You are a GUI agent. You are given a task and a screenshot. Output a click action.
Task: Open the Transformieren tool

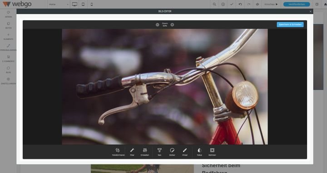[118, 152]
